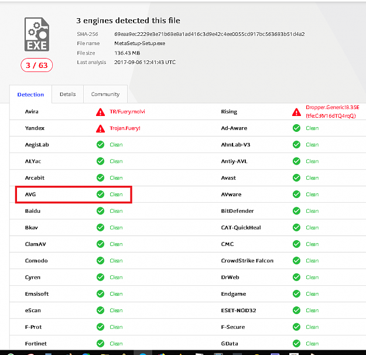This screenshot has height=355, width=366.
Task: Click the CrowdStrike Falcon engine name
Action: (247, 261)
